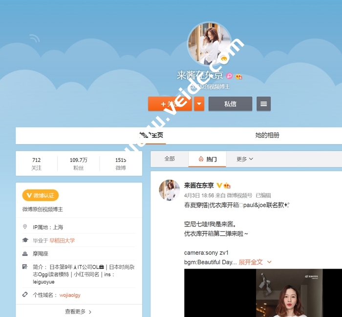Click the graduation cap education icon
Viewport: 342px width, 317px height.
pyautogui.click(x=25, y=240)
